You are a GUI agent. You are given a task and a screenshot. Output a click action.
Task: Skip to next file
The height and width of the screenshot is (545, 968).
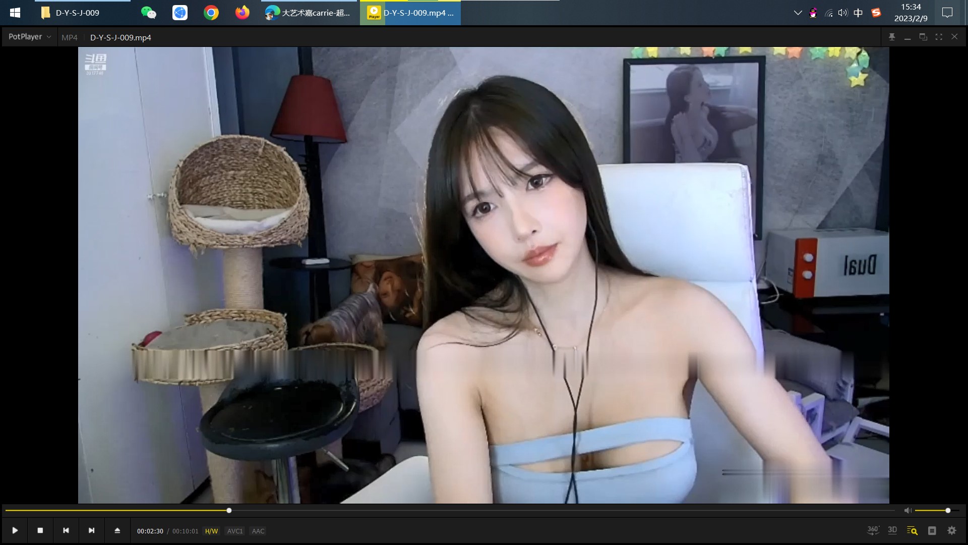(91, 530)
